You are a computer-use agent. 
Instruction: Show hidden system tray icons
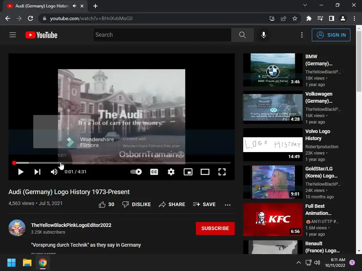(x=298, y=263)
